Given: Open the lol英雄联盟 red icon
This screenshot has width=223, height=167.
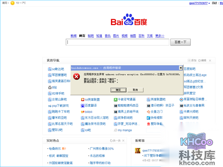Looking at the screenshot, I should point(83,100).
